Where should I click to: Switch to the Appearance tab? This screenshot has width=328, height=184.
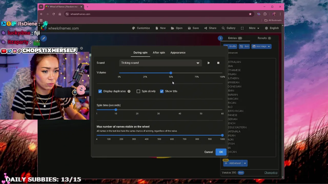(x=178, y=53)
